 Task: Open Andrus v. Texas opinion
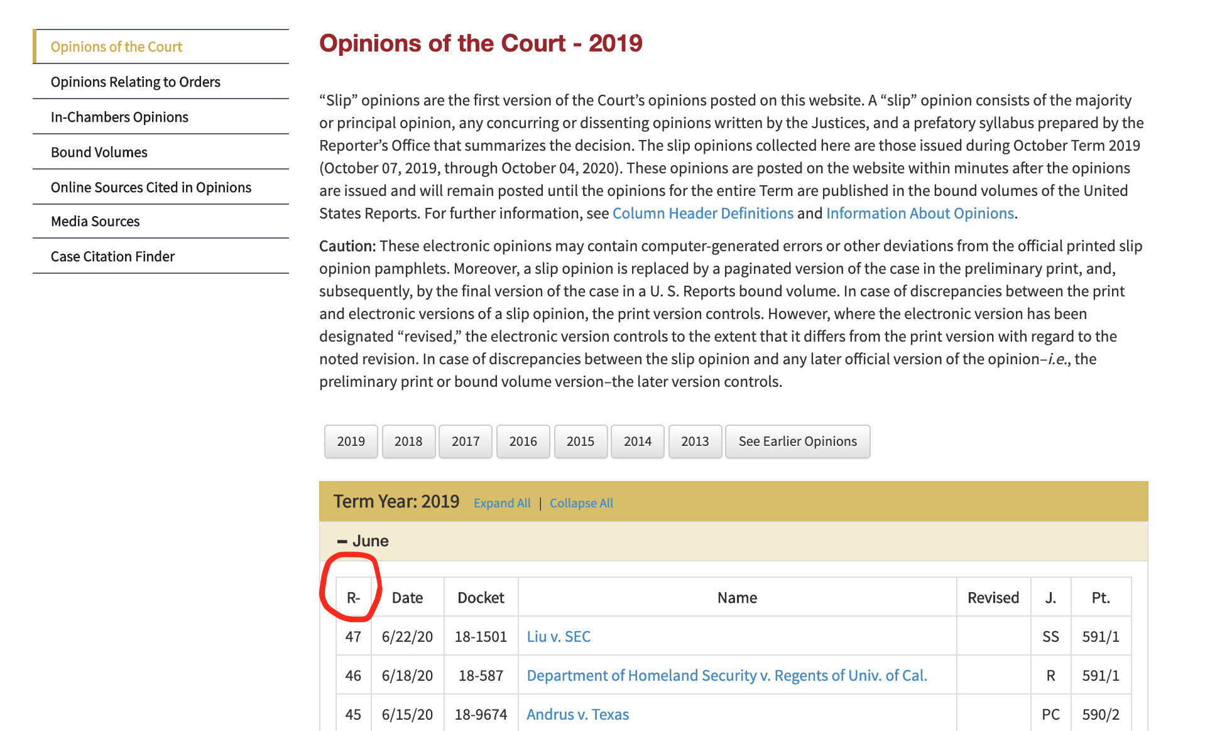click(577, 714)
